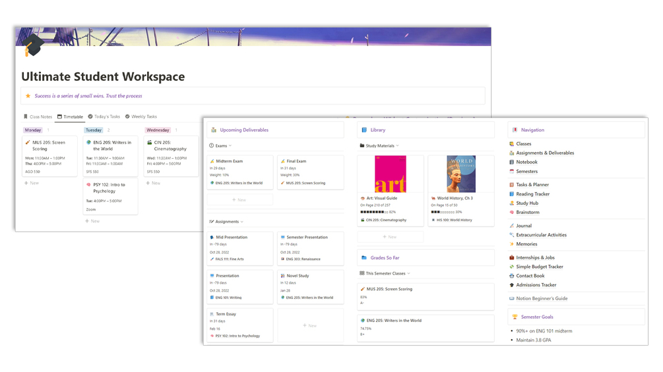Select the '90%+ on ENG 101 midterm' goal
Viewport: 663px width, 372px height.
coord(544,331)
